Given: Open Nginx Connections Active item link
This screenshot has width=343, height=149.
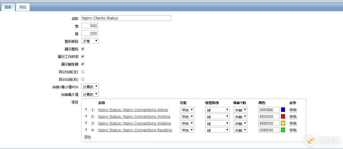Looking at the screenshot, I should (133, 110).
